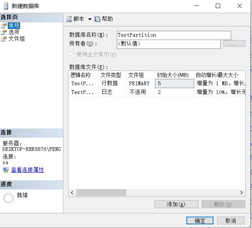Click the database name field TestPartition
This screenshot has width=252, height=228.
(x=174, y=35)
